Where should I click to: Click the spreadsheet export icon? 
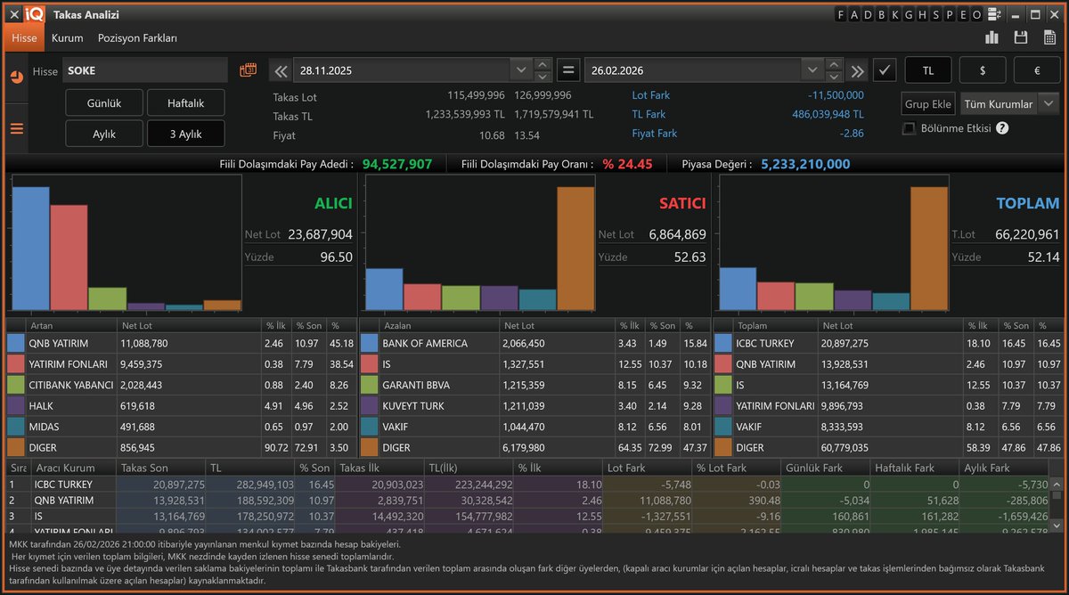point(1049,37)
